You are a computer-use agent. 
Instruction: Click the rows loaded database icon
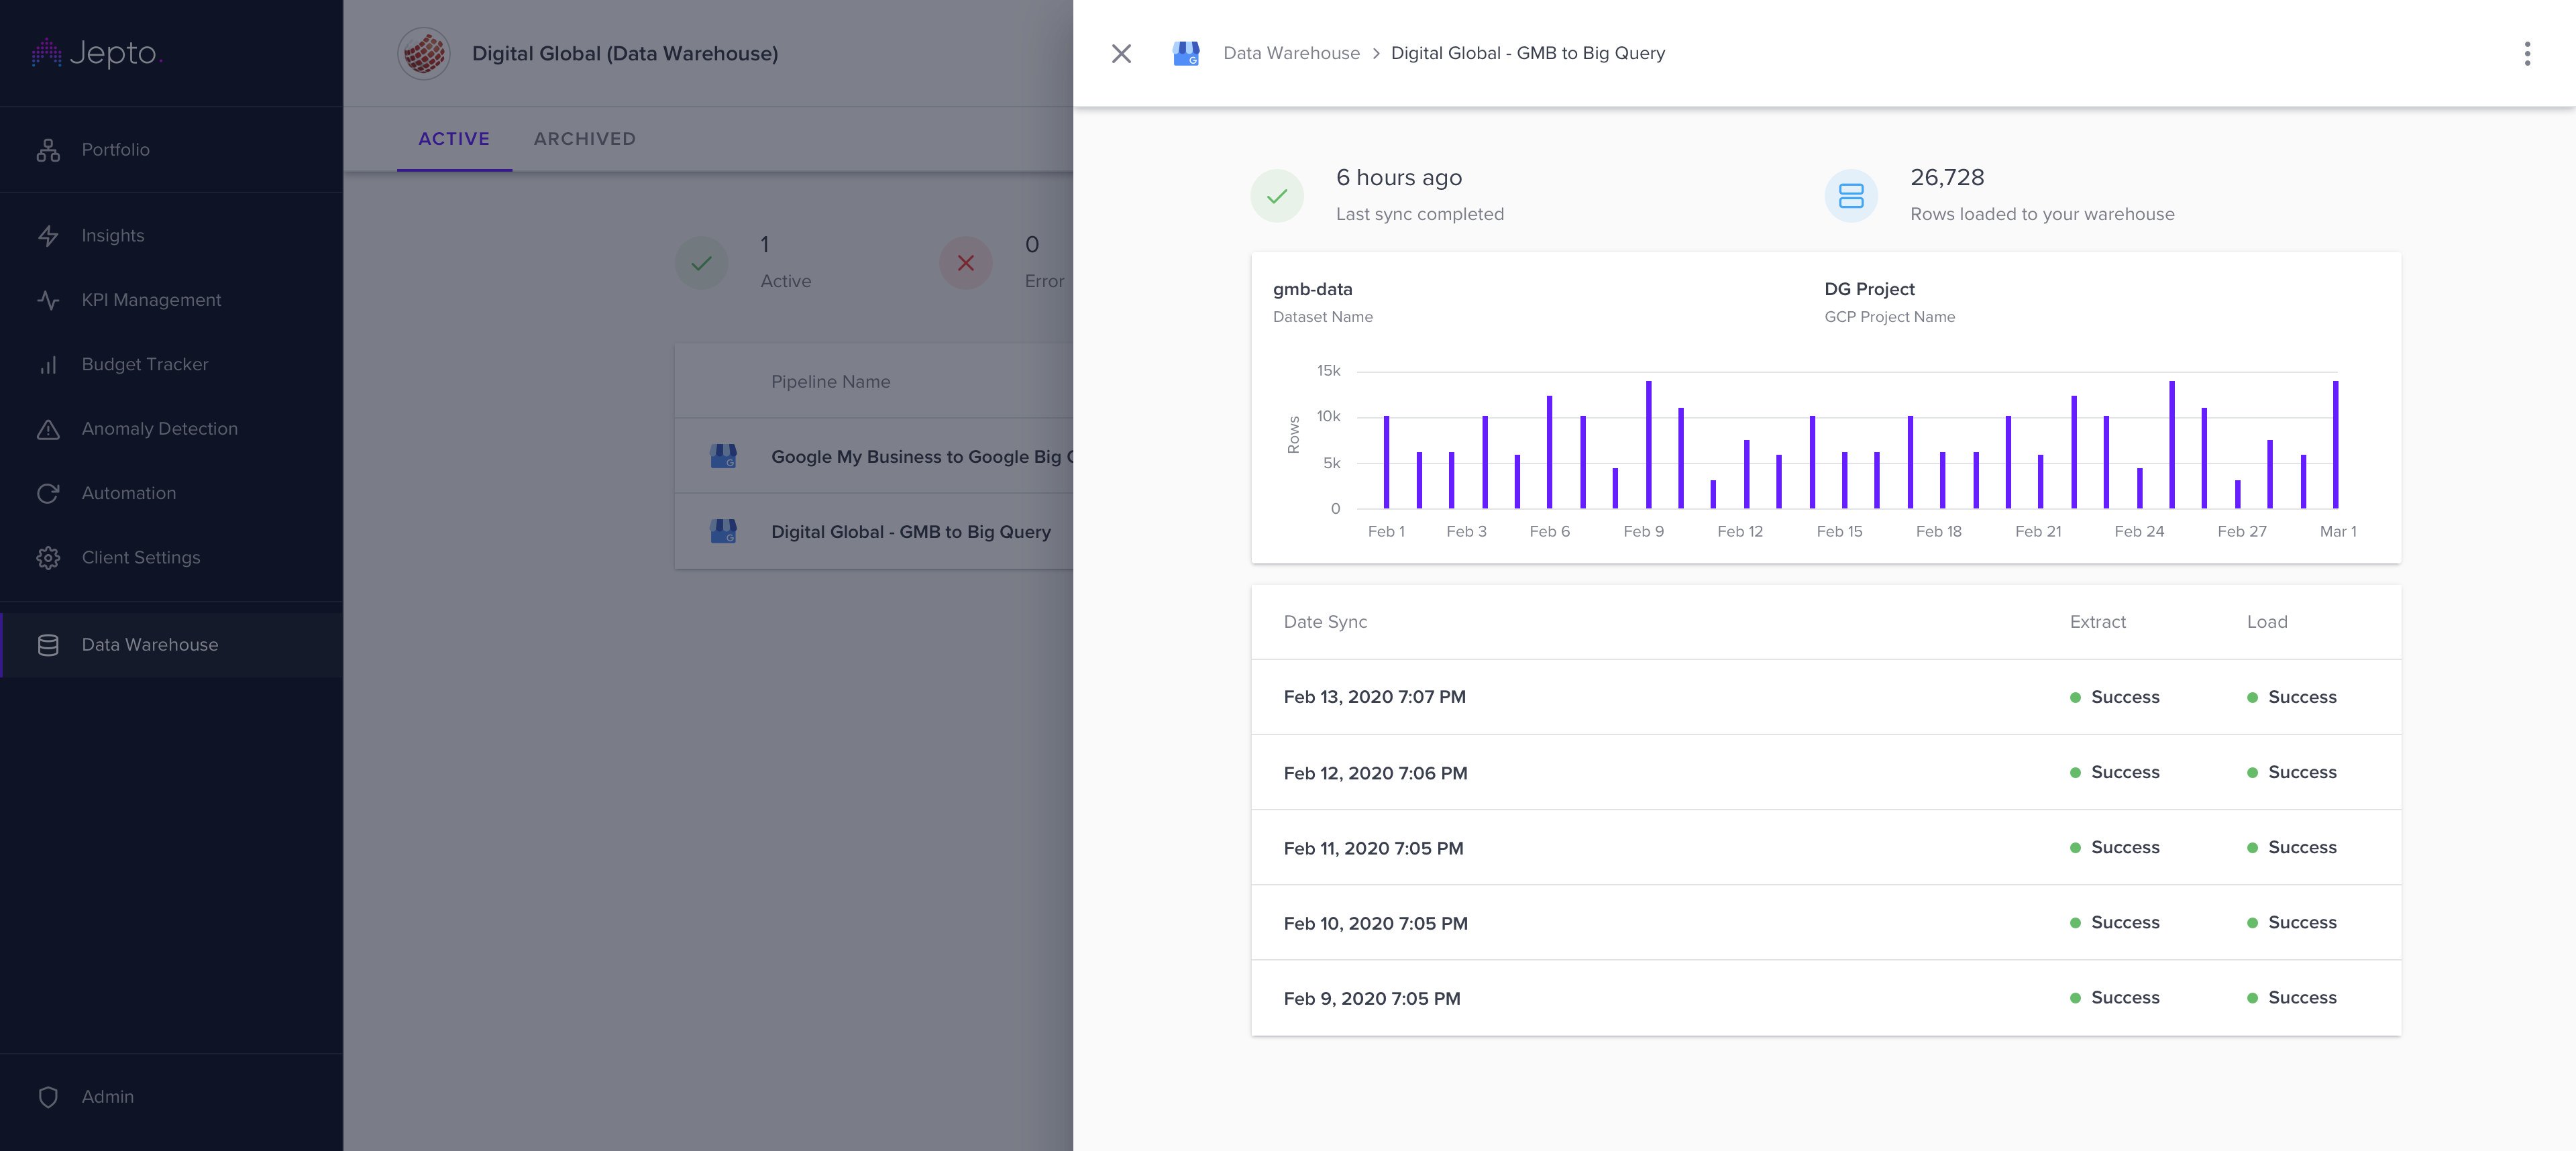[x=1851, y=196]
